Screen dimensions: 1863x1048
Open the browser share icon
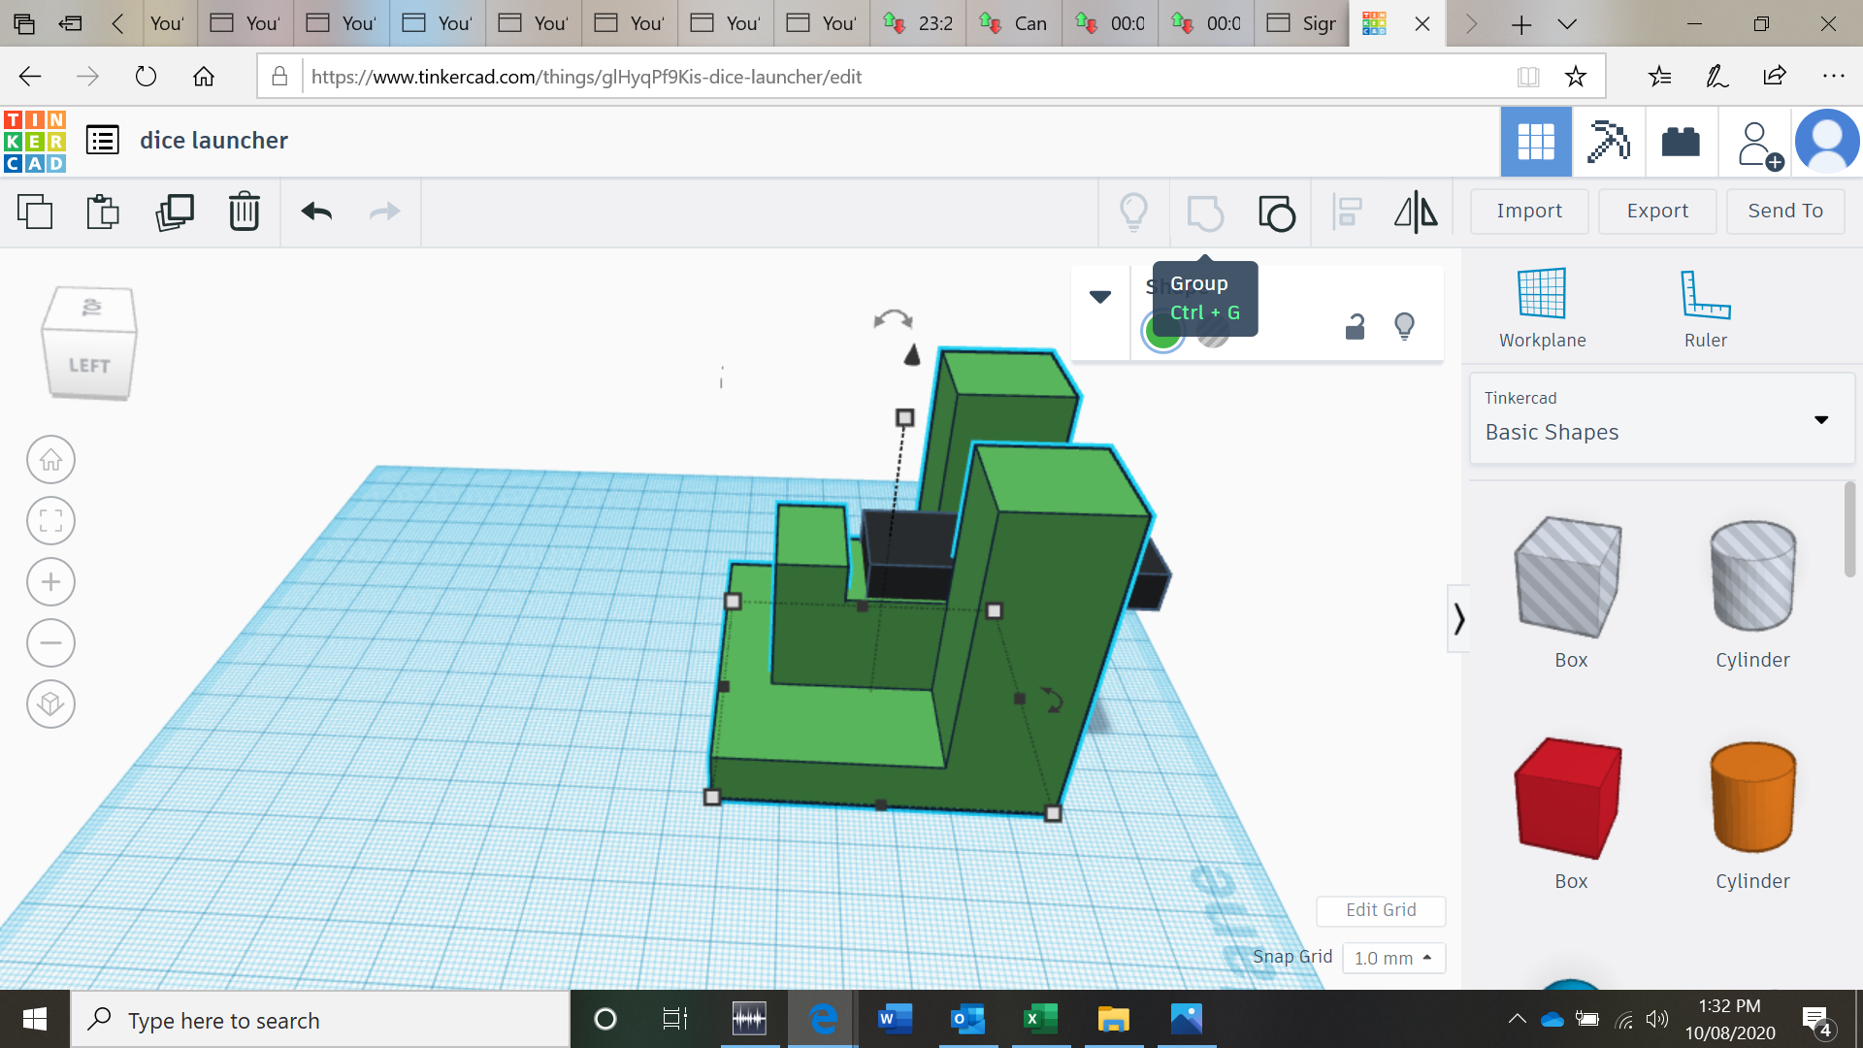point(1775,76)
